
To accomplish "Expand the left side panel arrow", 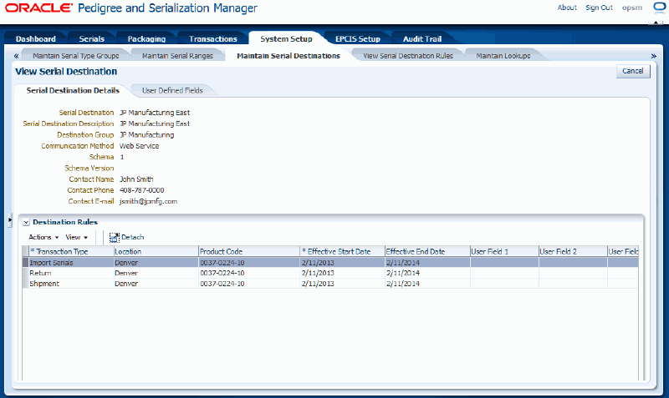I will click(x=10, y=220).
